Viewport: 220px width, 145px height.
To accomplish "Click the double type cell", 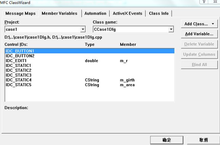I will click(x=91, y=61).
